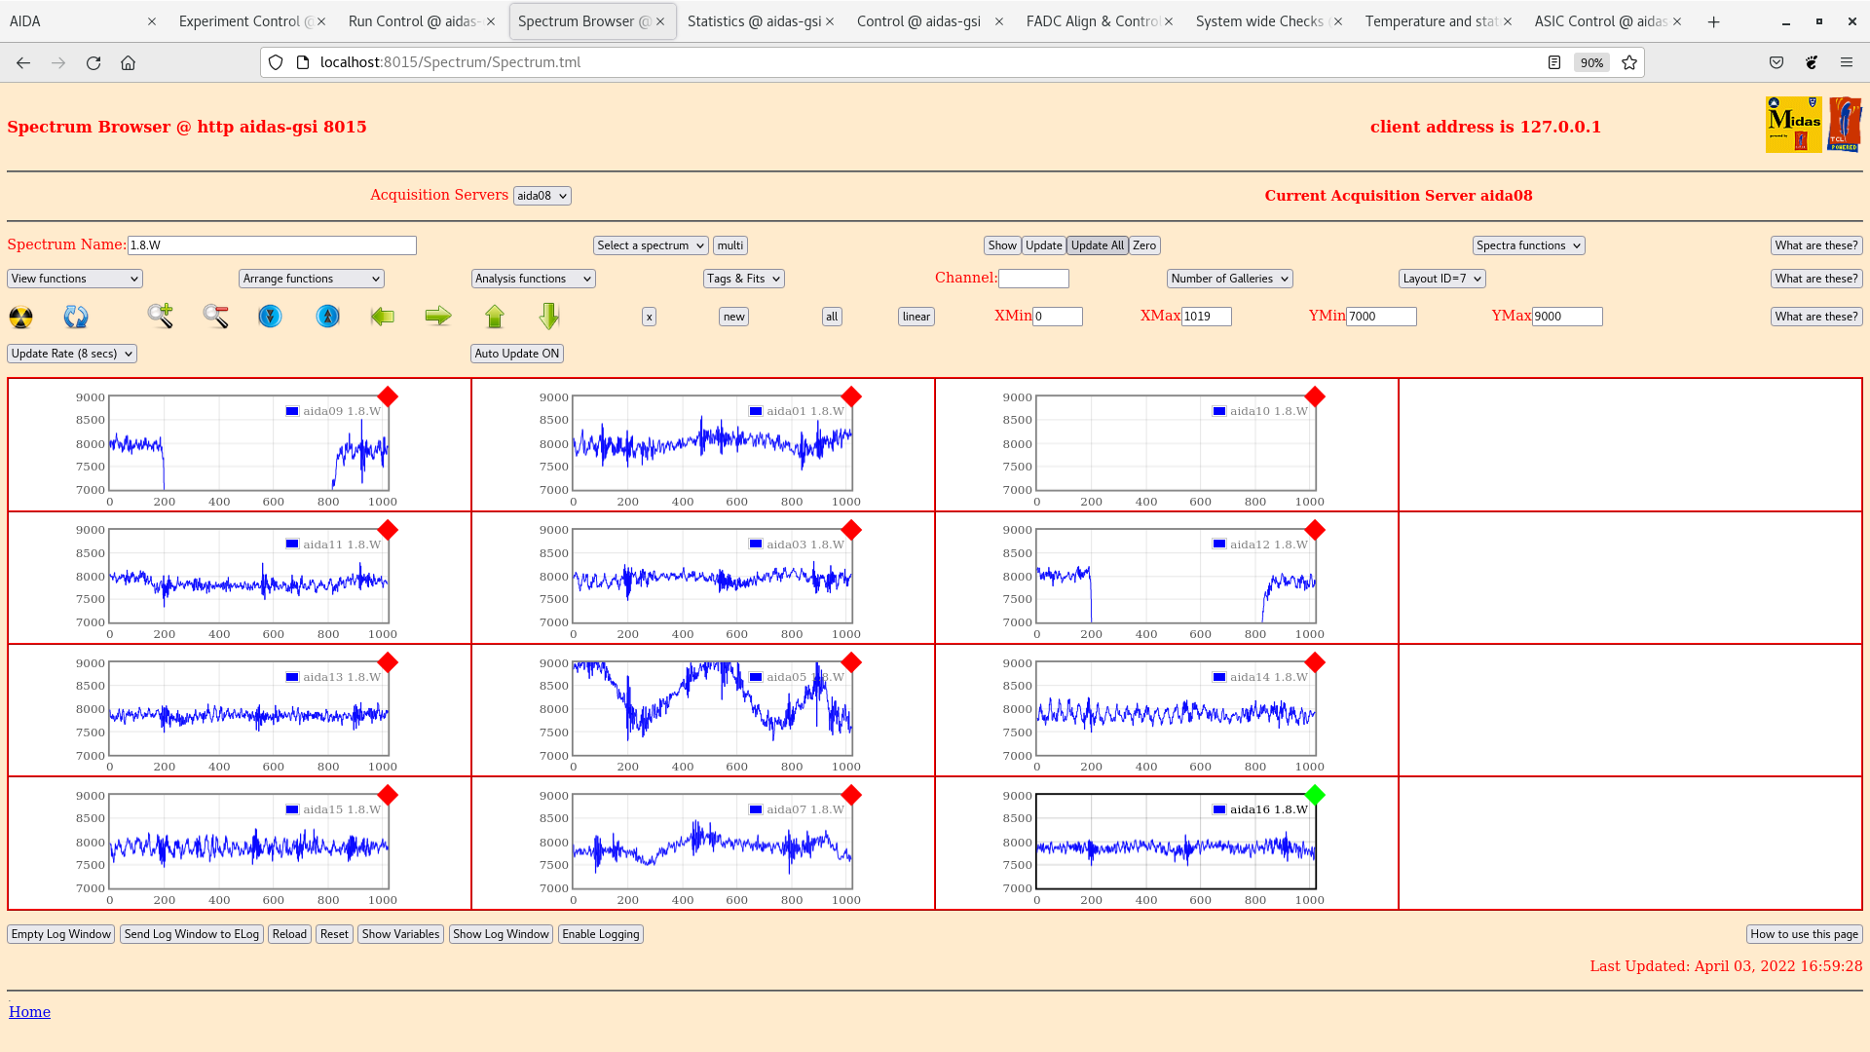Click the radiation hazard icon
This screenshot has width=1870, height=1052.
pos(20,317)
